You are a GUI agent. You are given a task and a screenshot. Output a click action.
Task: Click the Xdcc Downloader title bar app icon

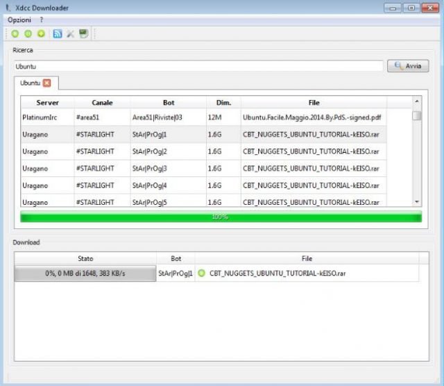[8, 8]
